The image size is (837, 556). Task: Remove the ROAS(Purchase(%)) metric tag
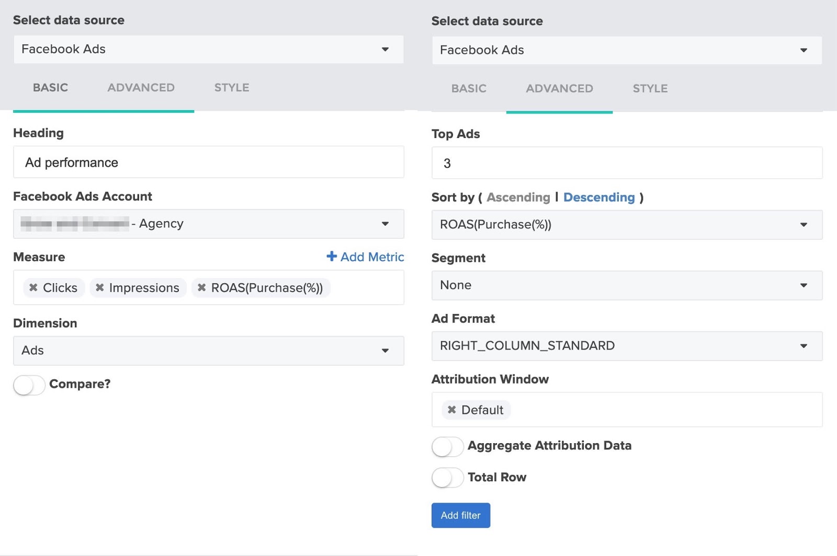[202, 287]
